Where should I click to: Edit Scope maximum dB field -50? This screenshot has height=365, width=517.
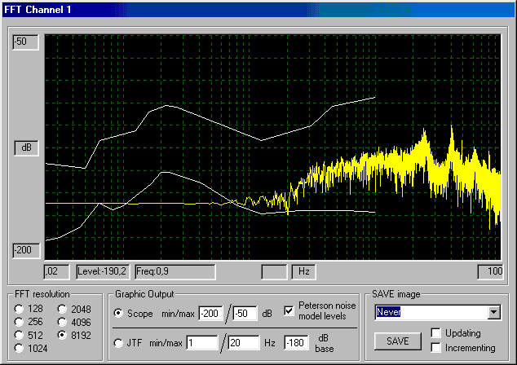(245, 313)
